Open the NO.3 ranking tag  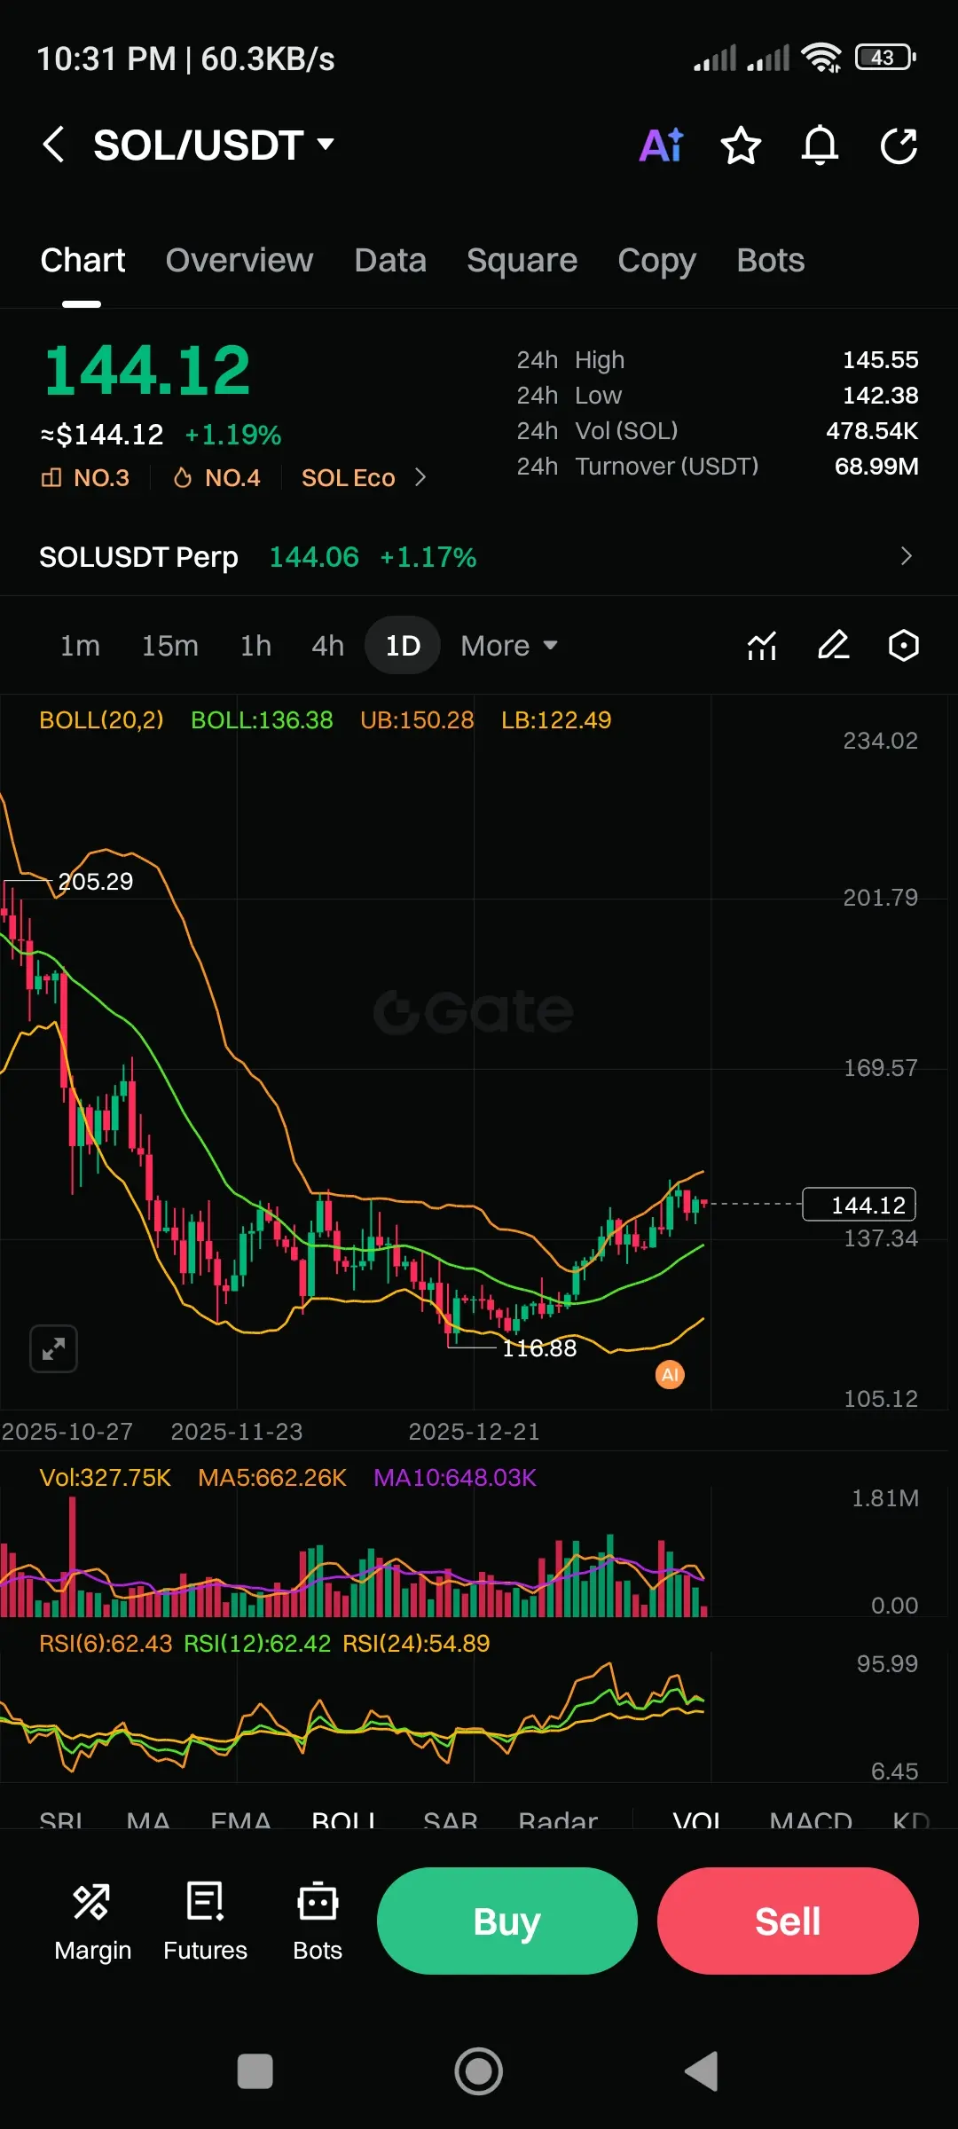(85, 478)
